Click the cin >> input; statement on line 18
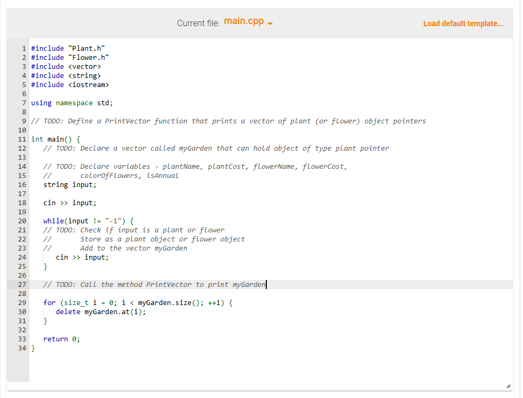Screen dimensions: 523x398 (x=70, y=202)
